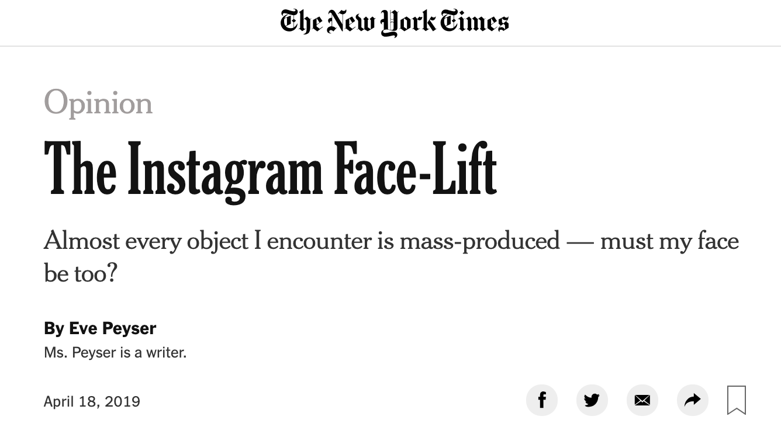Email the article using the envelope icon
Image resolution: width=781 pixels, height=444 pixels.
click(642, 400)
